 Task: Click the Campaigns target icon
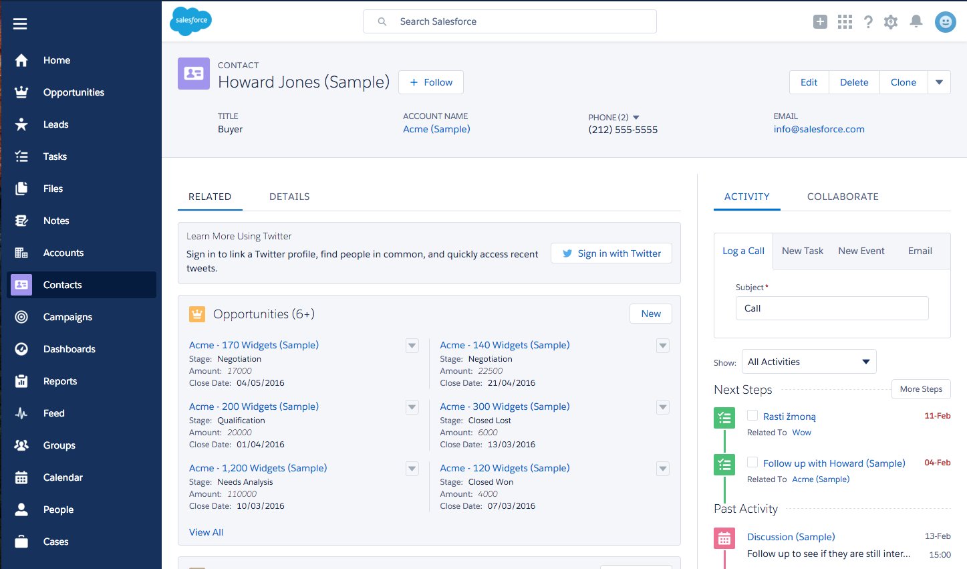click(x=21, y=317)
